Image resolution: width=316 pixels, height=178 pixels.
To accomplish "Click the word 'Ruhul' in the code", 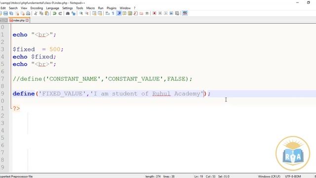I will pos(161,93).
